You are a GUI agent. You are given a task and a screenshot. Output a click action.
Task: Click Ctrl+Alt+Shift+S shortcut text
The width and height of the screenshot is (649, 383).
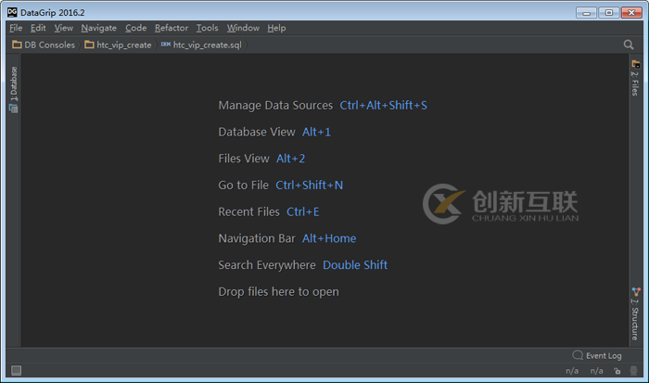(x=383, y=105)
